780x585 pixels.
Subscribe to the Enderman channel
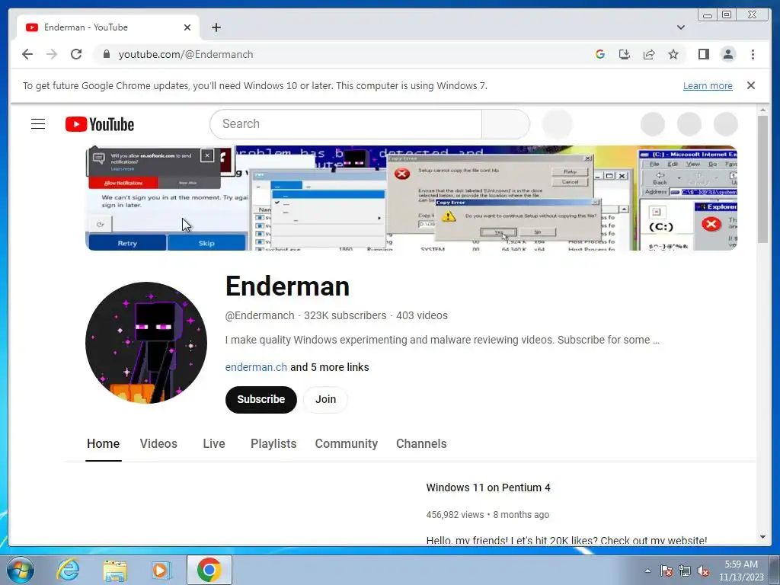(x=261, y=399)
